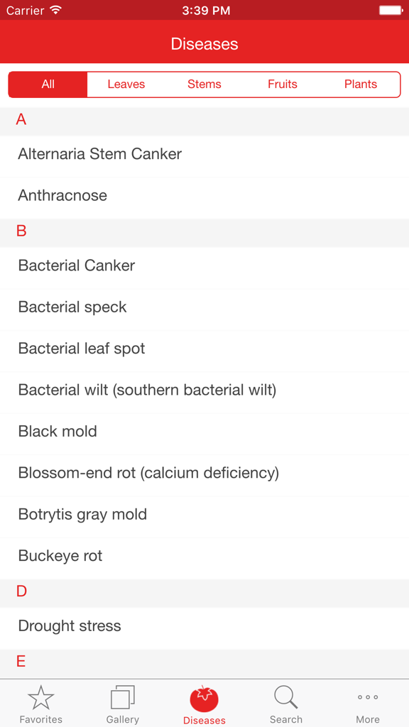409x727 pixels.
Task: Select the Stems category
Action: [204, 84]
